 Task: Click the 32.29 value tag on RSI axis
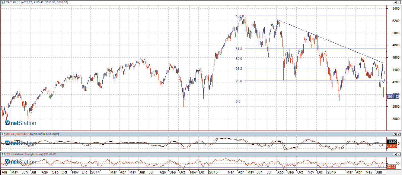391,166
